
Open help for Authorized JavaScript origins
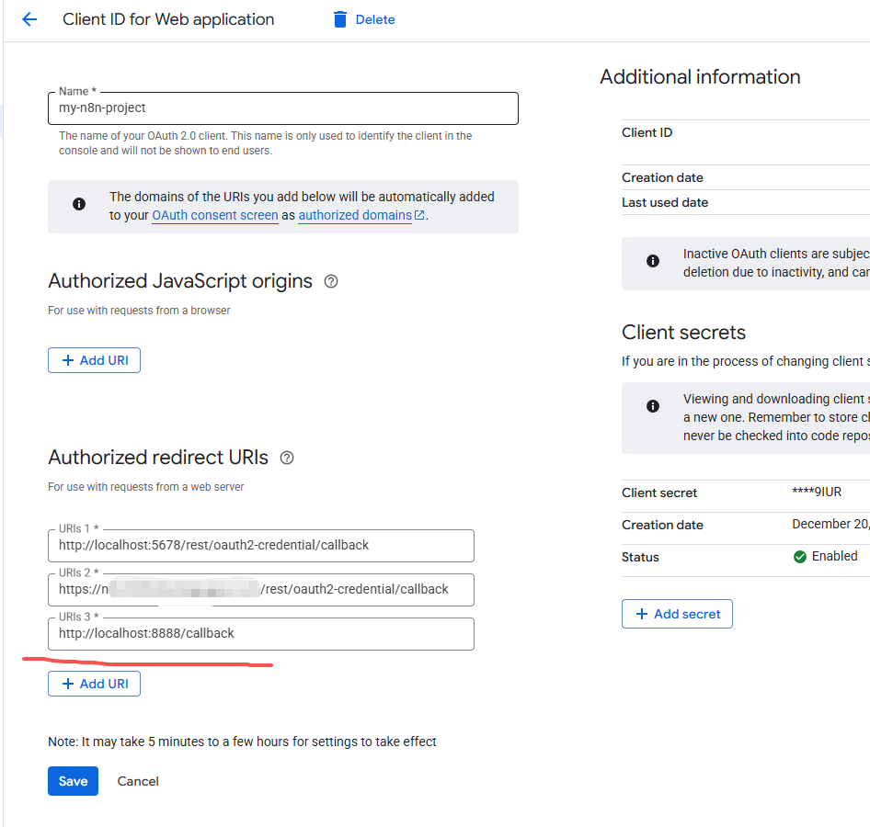pos(331,281)
